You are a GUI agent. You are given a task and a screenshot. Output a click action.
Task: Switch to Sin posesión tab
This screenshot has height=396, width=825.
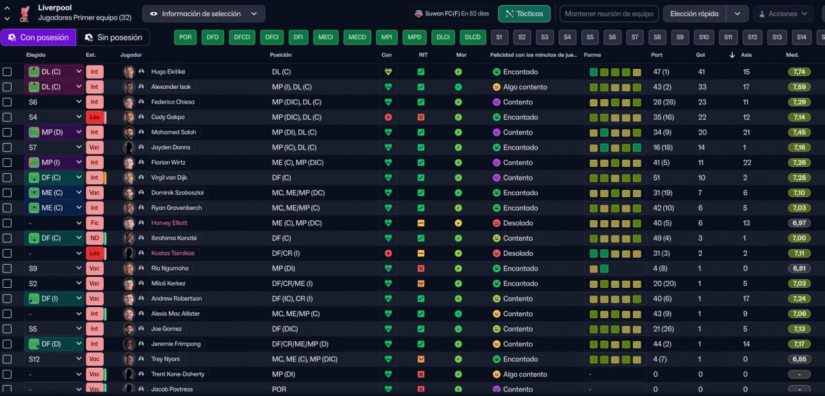click(113, 37)
